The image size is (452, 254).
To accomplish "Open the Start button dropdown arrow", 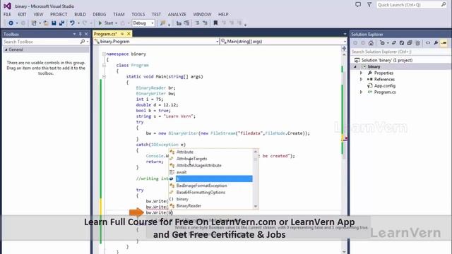I will pyautogui.click(x=116, y=23).
